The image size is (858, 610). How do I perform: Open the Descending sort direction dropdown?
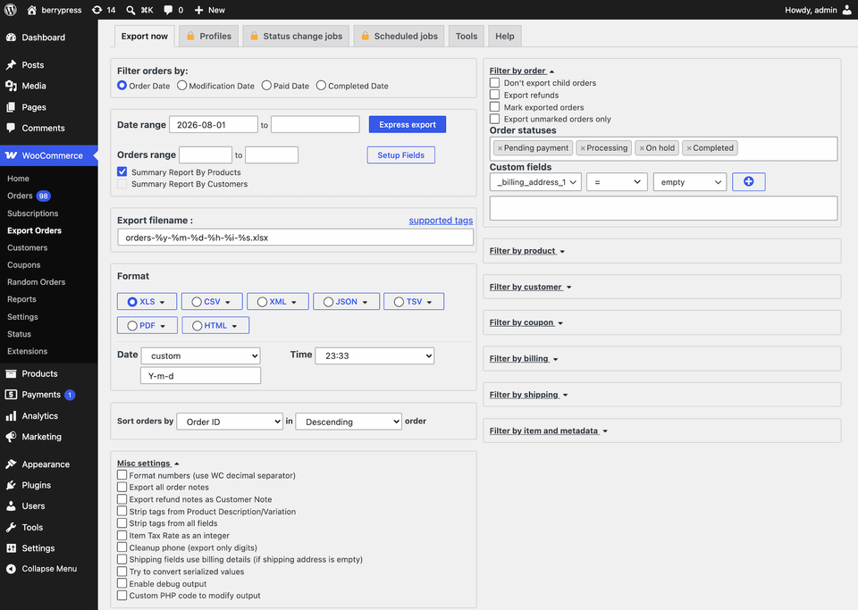click(x=349, y=422)
